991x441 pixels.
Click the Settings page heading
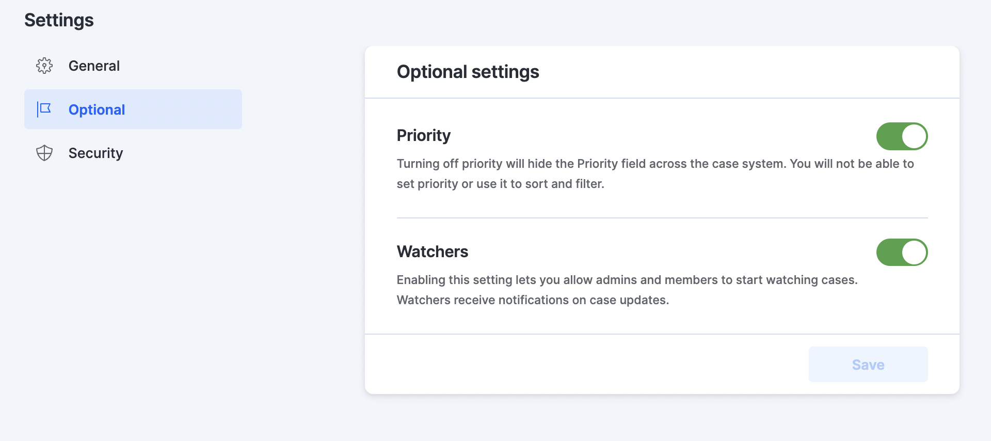click(59, 20)
